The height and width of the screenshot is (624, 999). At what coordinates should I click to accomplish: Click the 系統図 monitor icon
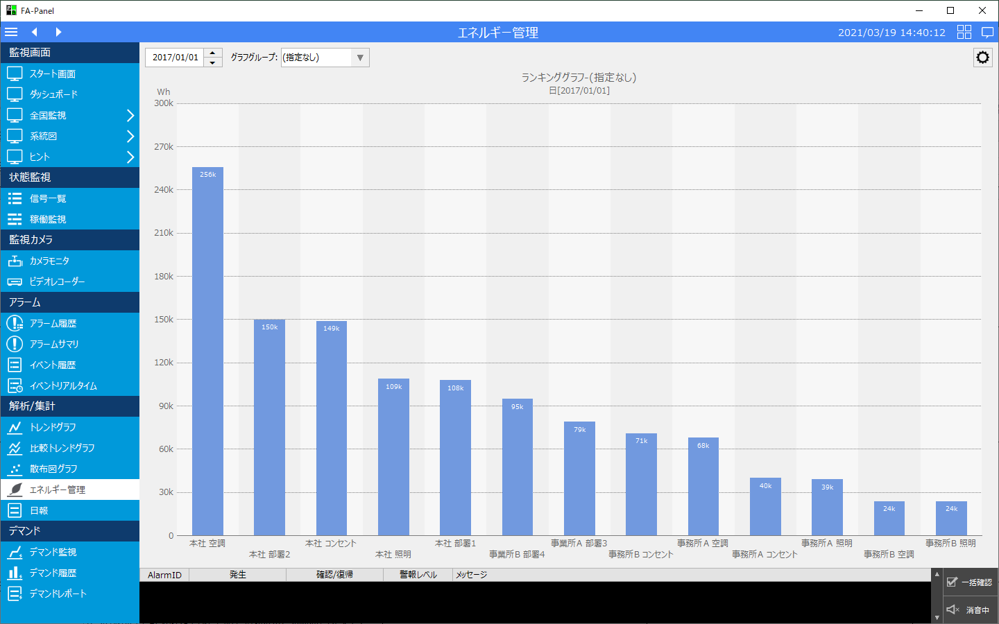point(15,135)
